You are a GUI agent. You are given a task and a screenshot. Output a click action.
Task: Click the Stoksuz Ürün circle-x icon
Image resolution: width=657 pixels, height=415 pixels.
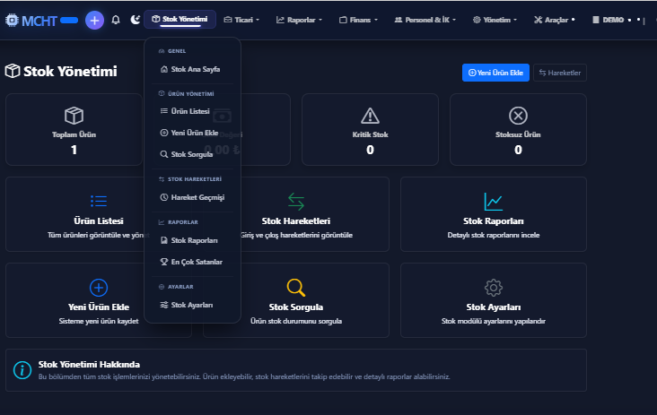[x=518, y=116]
